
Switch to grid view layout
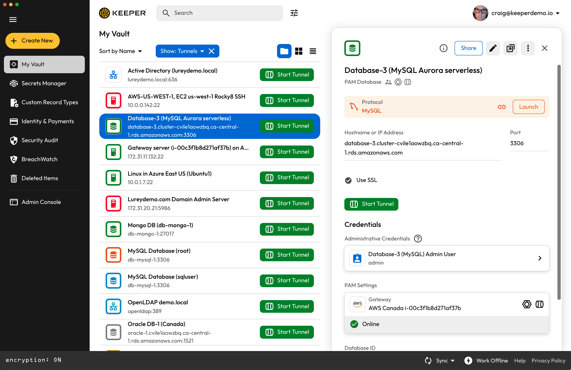[298, 51]
